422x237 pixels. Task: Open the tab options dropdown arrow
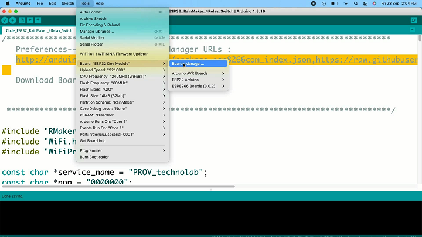click(x=412, y=30)
